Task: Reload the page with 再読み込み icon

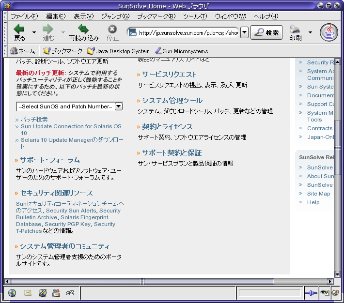Action: pyautogui.click(x=83, y=29)
